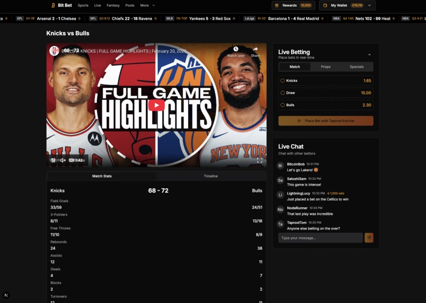Screen dimensions: 426x303
Task: Click the Rewards gift icon
Action: 277,5
